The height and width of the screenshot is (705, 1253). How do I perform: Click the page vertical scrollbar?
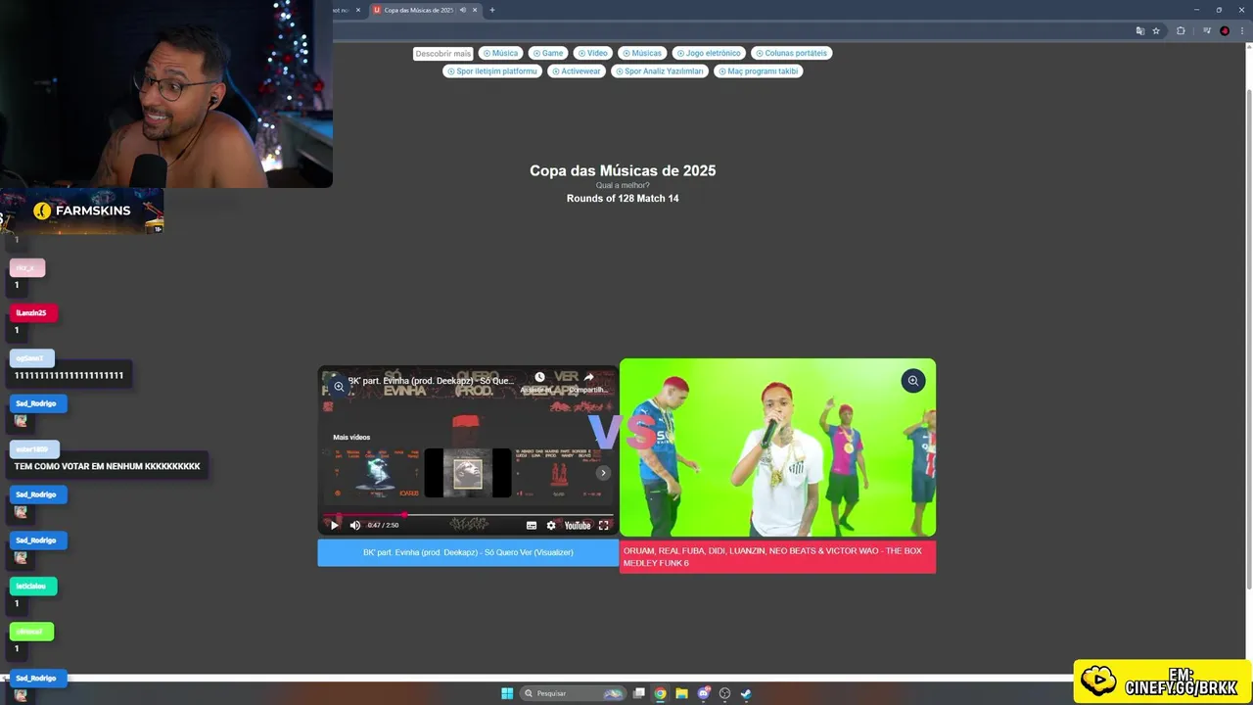click(x=1248, y=339)
